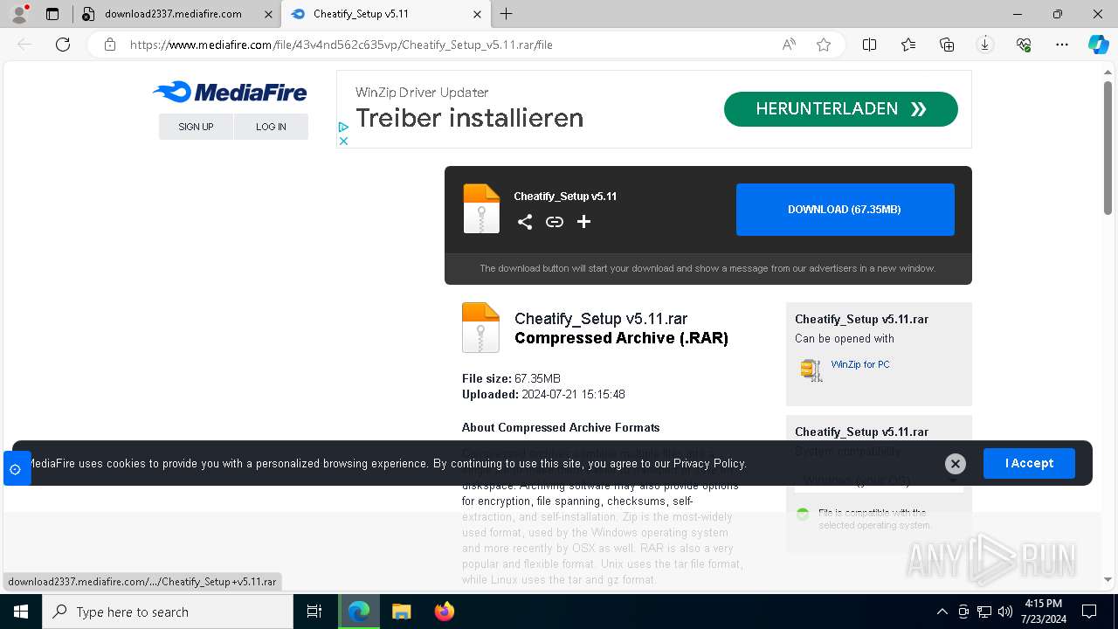Click the Cheatify_Setup v5.11.rar file thumbnail

480,328
